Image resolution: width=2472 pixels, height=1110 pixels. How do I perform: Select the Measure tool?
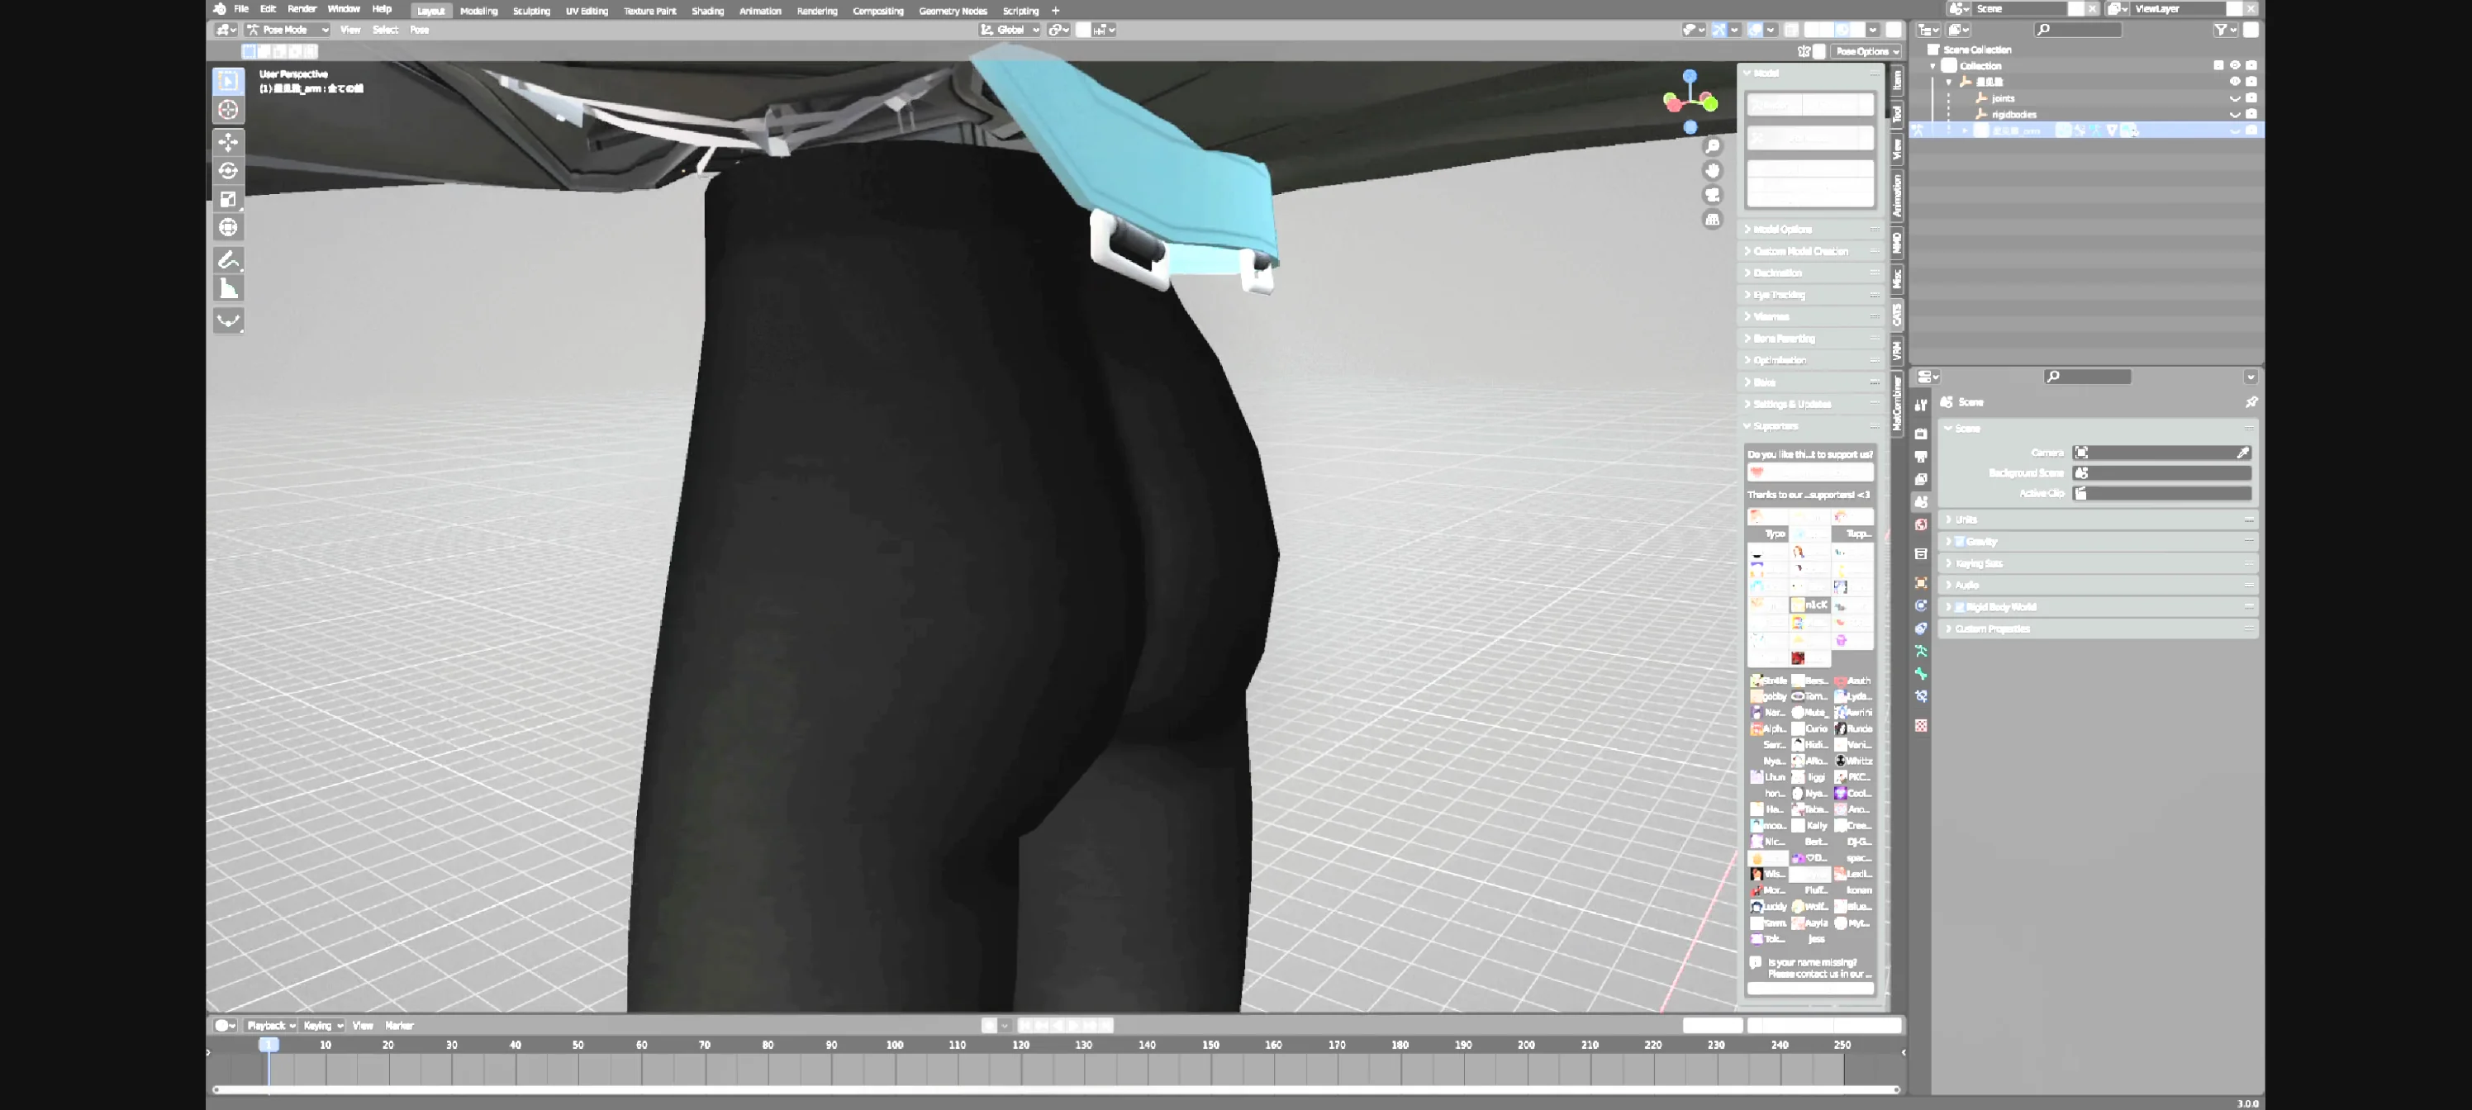tap(228, 289)
